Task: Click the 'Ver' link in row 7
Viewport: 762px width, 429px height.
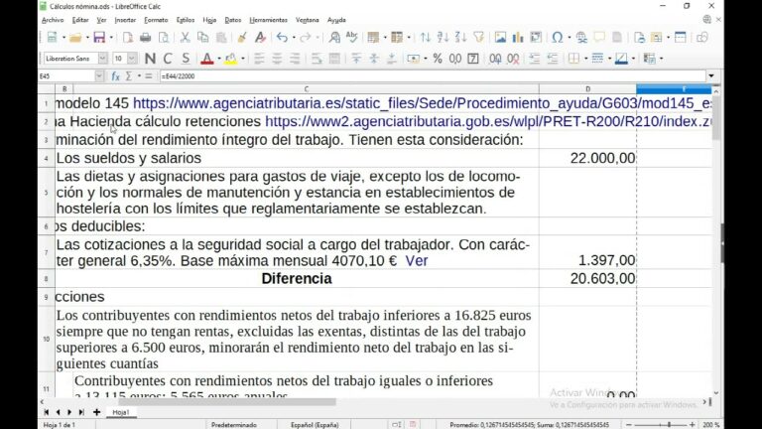Action: (417, 261)
